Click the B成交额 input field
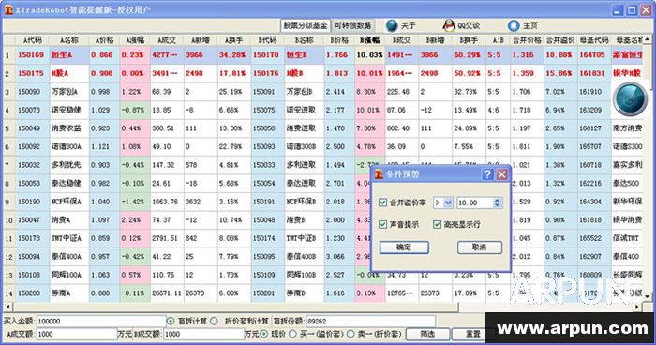 click(x=203, y=334)
